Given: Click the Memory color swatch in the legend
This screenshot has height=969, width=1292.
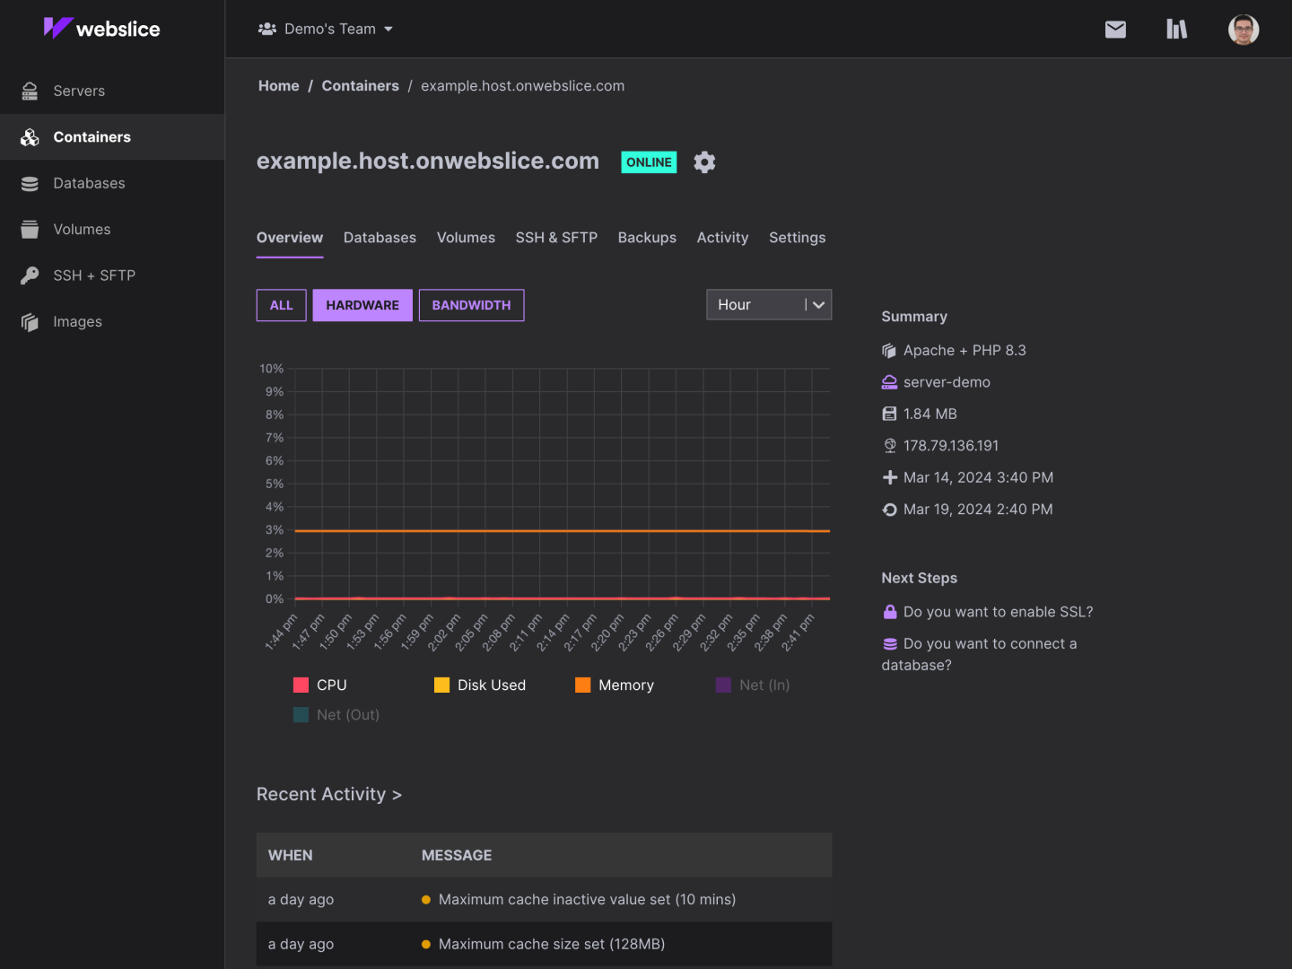Looking at the screenshot, I should 582,685.
